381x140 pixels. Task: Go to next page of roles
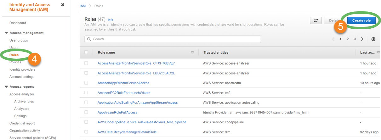coord(362,39)
